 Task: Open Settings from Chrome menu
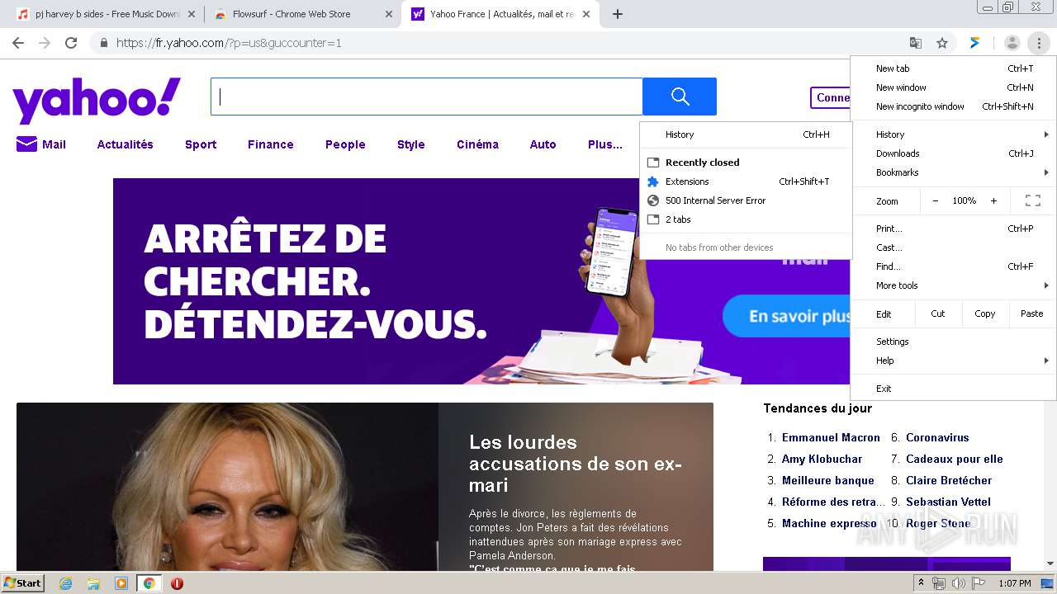tap(954, 342)
